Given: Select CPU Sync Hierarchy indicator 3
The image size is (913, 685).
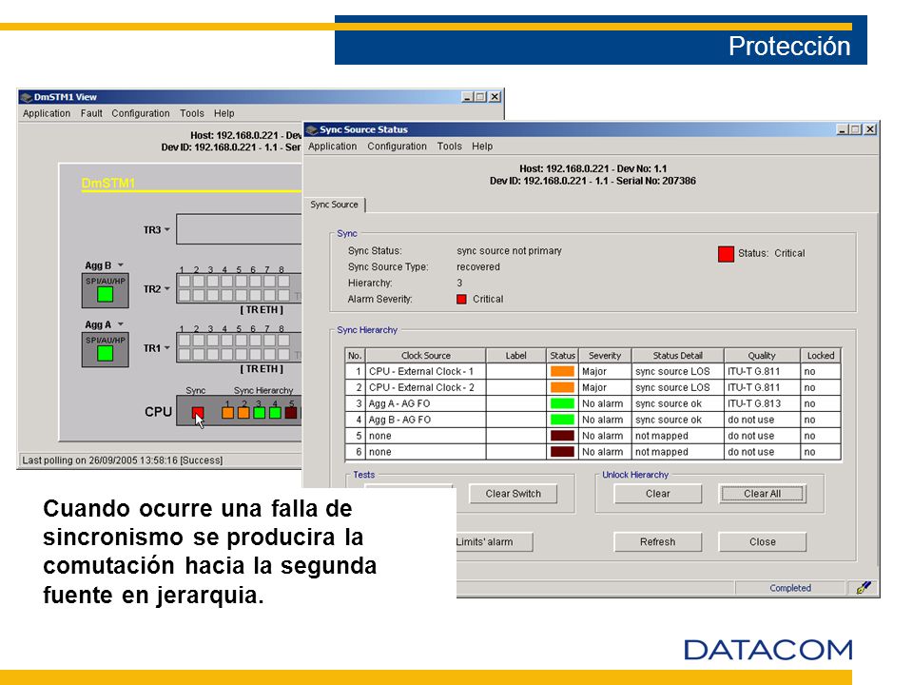Looking at the screenshot, I should (259, 413).
